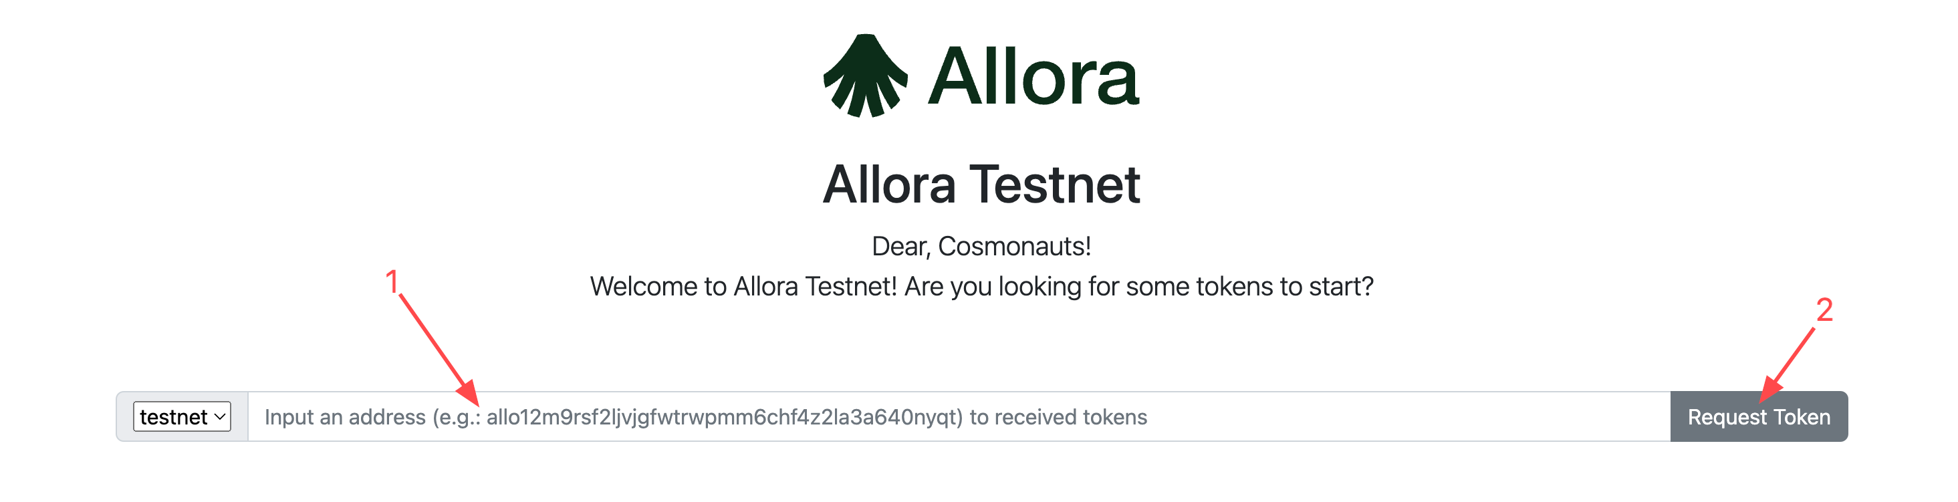Viewport: 1958px width, 502px height.
Task: Open the testnet network dropdown
Action: 182,417
